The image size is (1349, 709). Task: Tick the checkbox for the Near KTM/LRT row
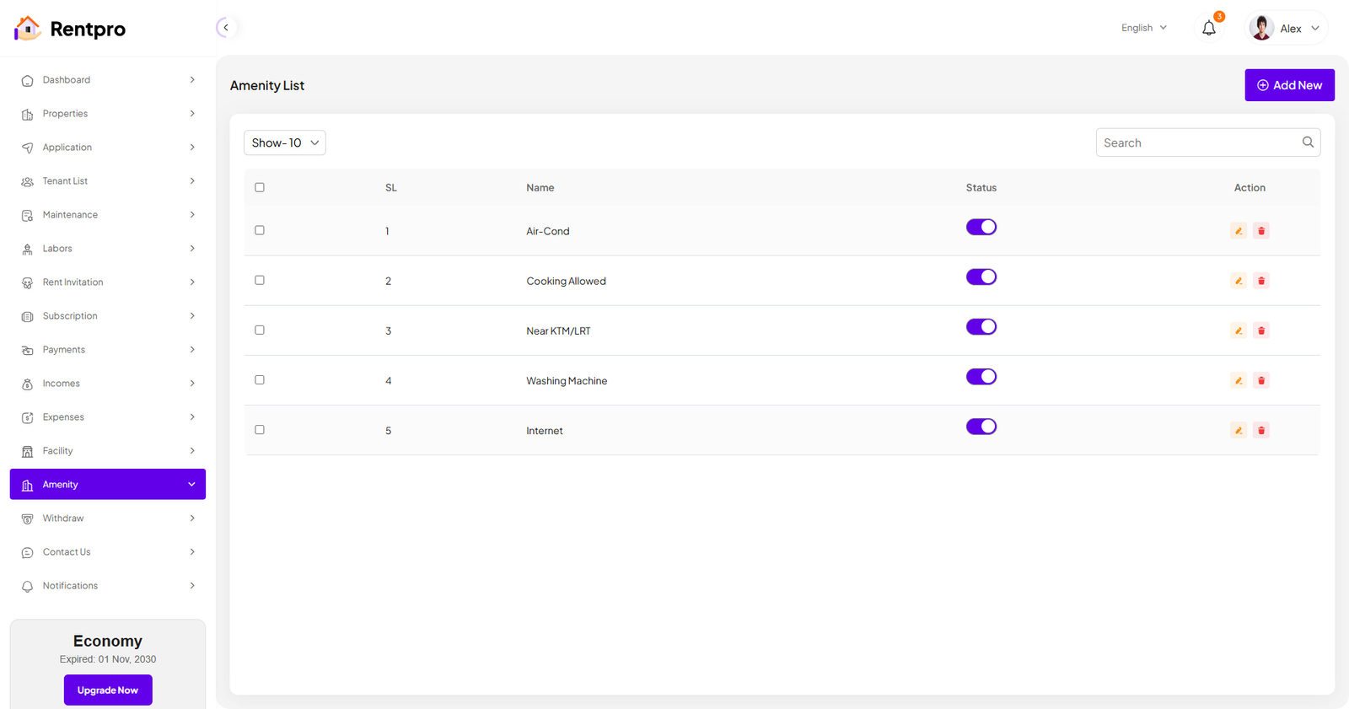(260, 330)
